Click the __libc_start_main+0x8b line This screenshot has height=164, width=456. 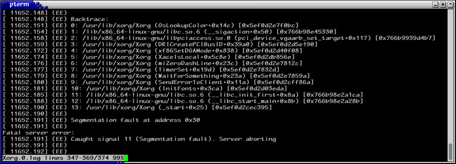click(x=183, y=101)
